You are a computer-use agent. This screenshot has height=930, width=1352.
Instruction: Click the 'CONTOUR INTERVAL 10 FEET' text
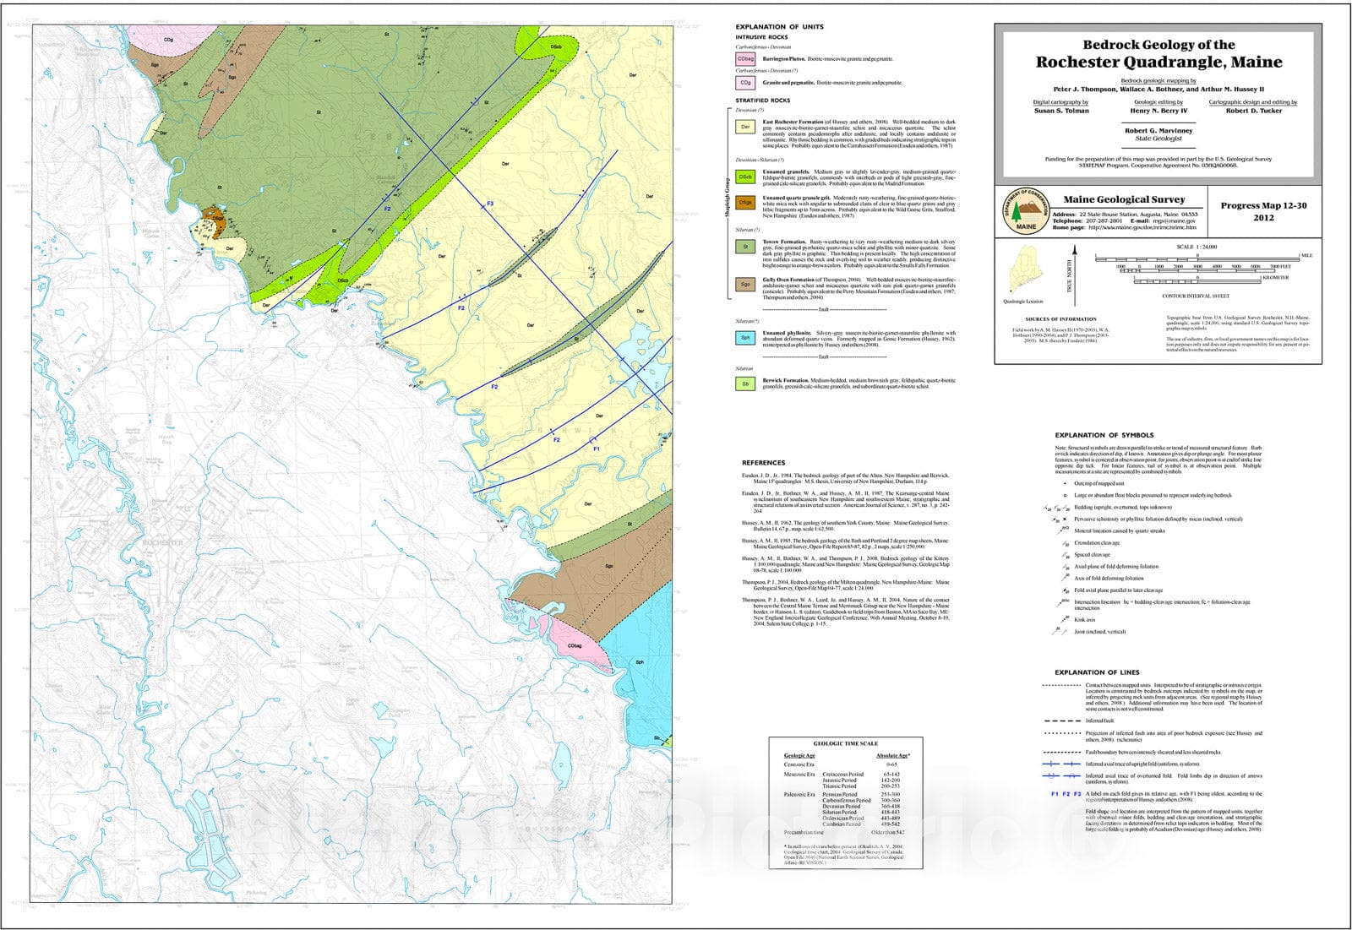[1196, 296]
